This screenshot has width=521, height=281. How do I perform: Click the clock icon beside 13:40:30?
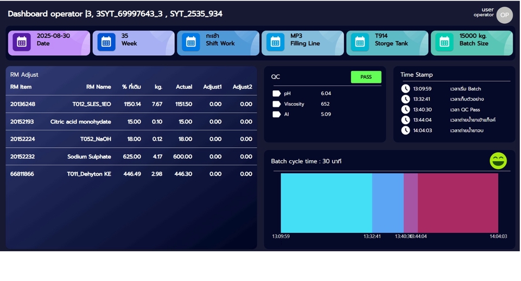click(x=405, y=109)
